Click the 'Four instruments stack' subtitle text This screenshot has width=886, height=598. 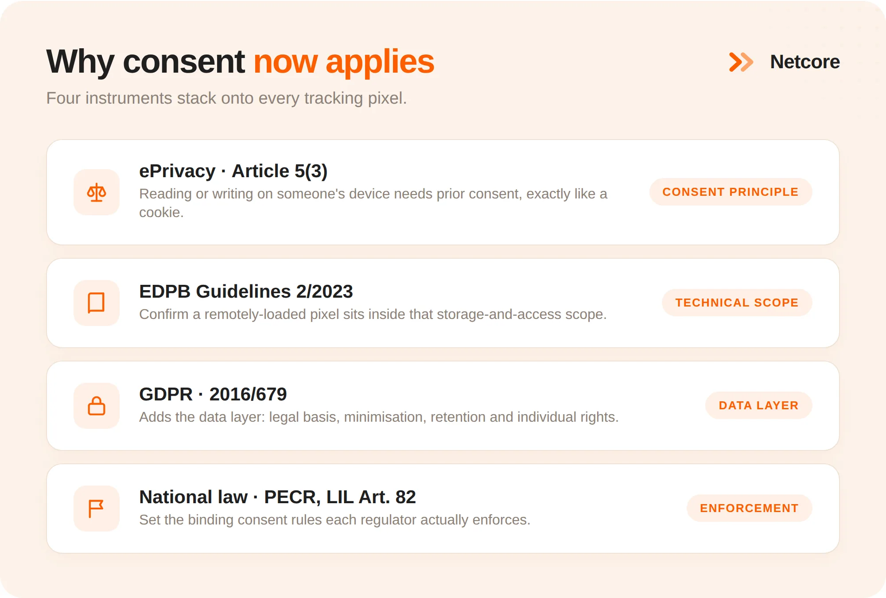click(x=226, y=98)
